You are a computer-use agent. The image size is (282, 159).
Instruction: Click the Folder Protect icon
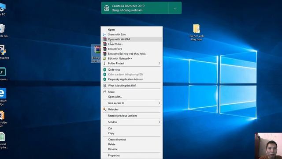point(104,63)
